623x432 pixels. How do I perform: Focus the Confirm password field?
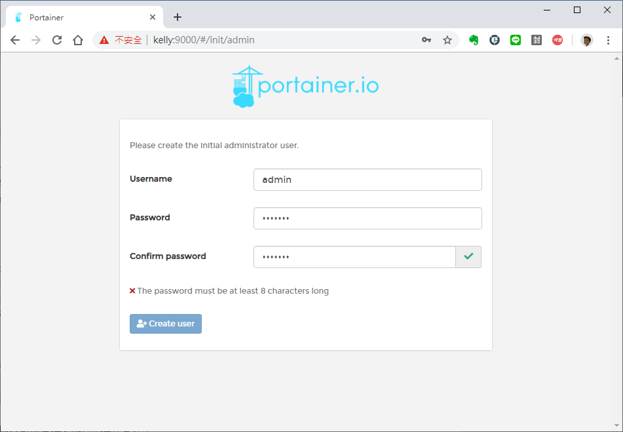354,257
